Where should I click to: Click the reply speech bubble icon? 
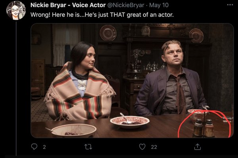coord(34,147)
